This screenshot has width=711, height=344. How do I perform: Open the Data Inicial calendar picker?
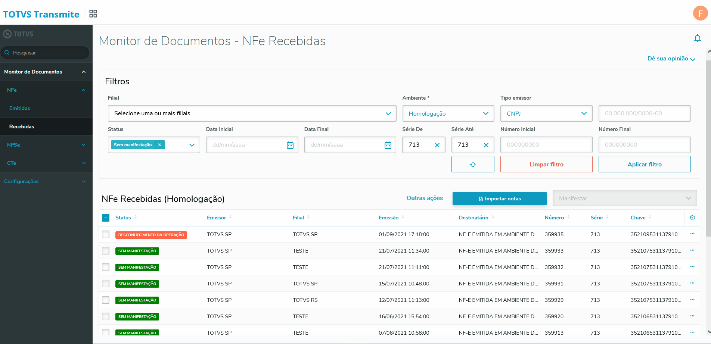(290, 145)
